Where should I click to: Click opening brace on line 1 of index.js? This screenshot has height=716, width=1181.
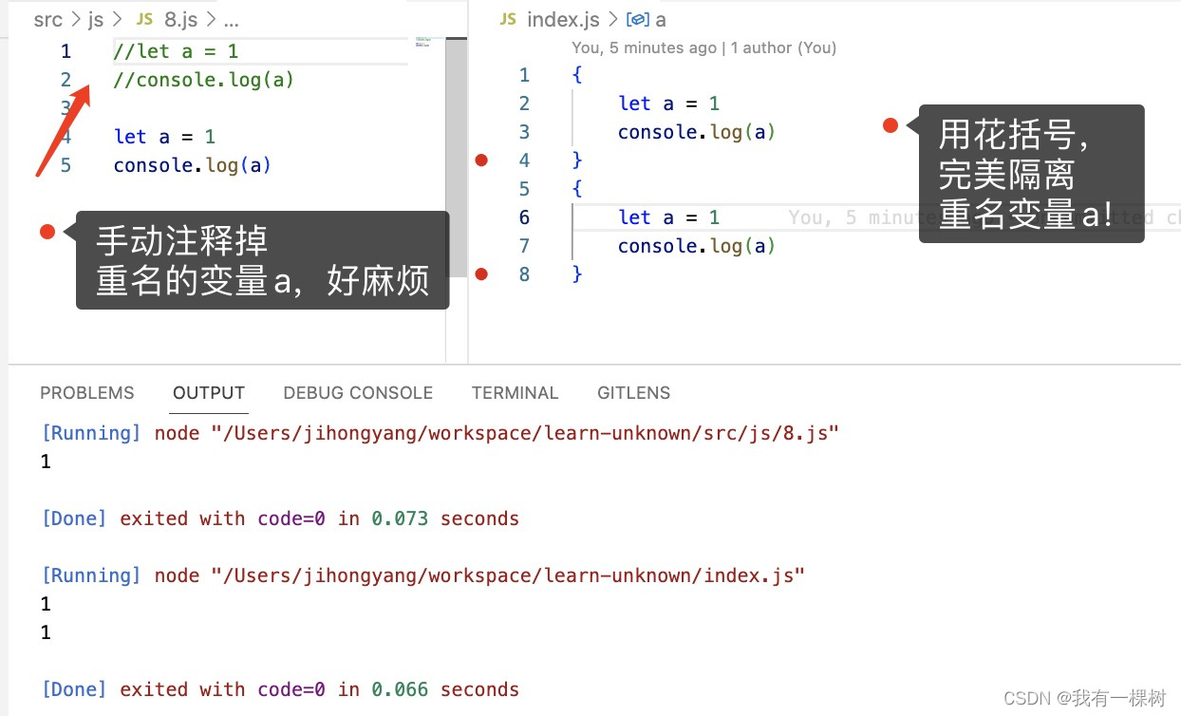point(577,75)
